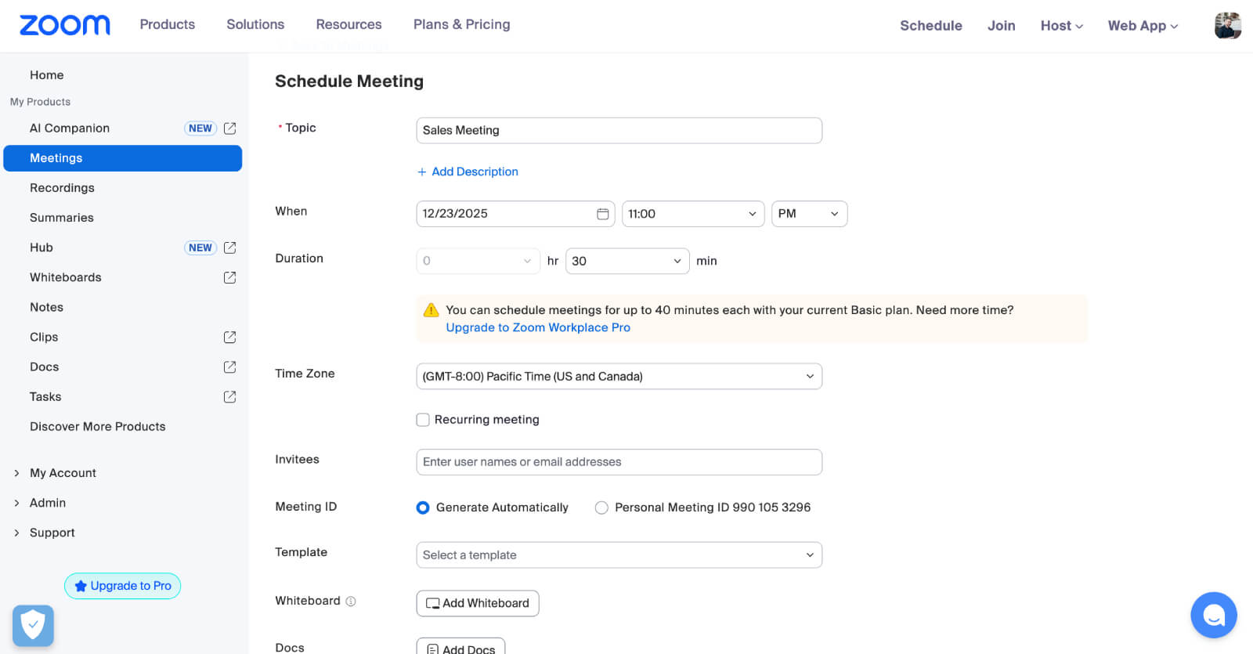Image resolution: width=1253 pixels, height=654 pixels.
Task: Open the Time Zone dropdown
Action: [619, 377]
